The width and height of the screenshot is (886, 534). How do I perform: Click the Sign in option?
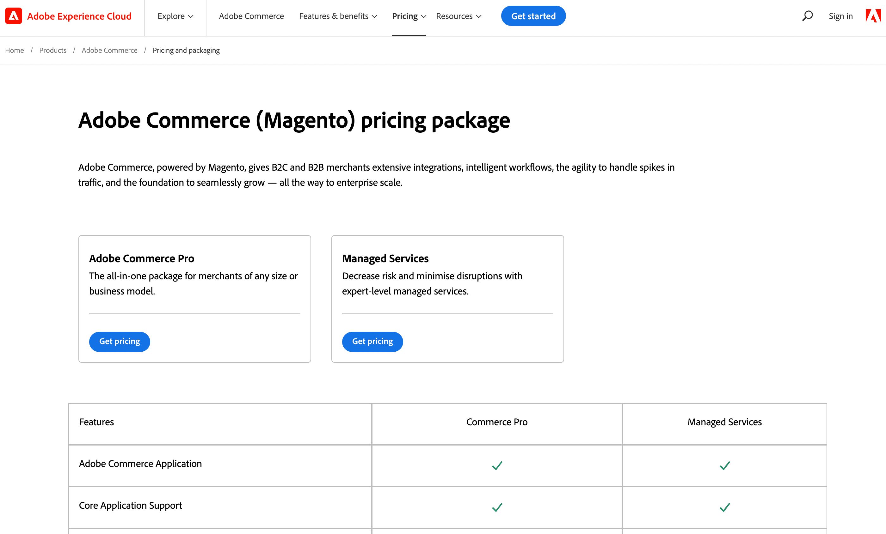pyautogui.click(x=841, y=16)
